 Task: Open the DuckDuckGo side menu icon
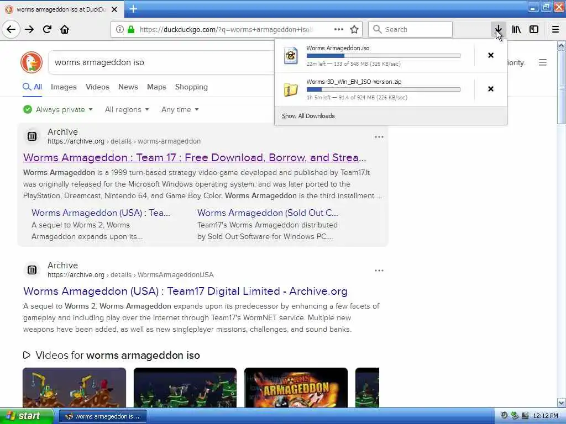pos(543,62)
